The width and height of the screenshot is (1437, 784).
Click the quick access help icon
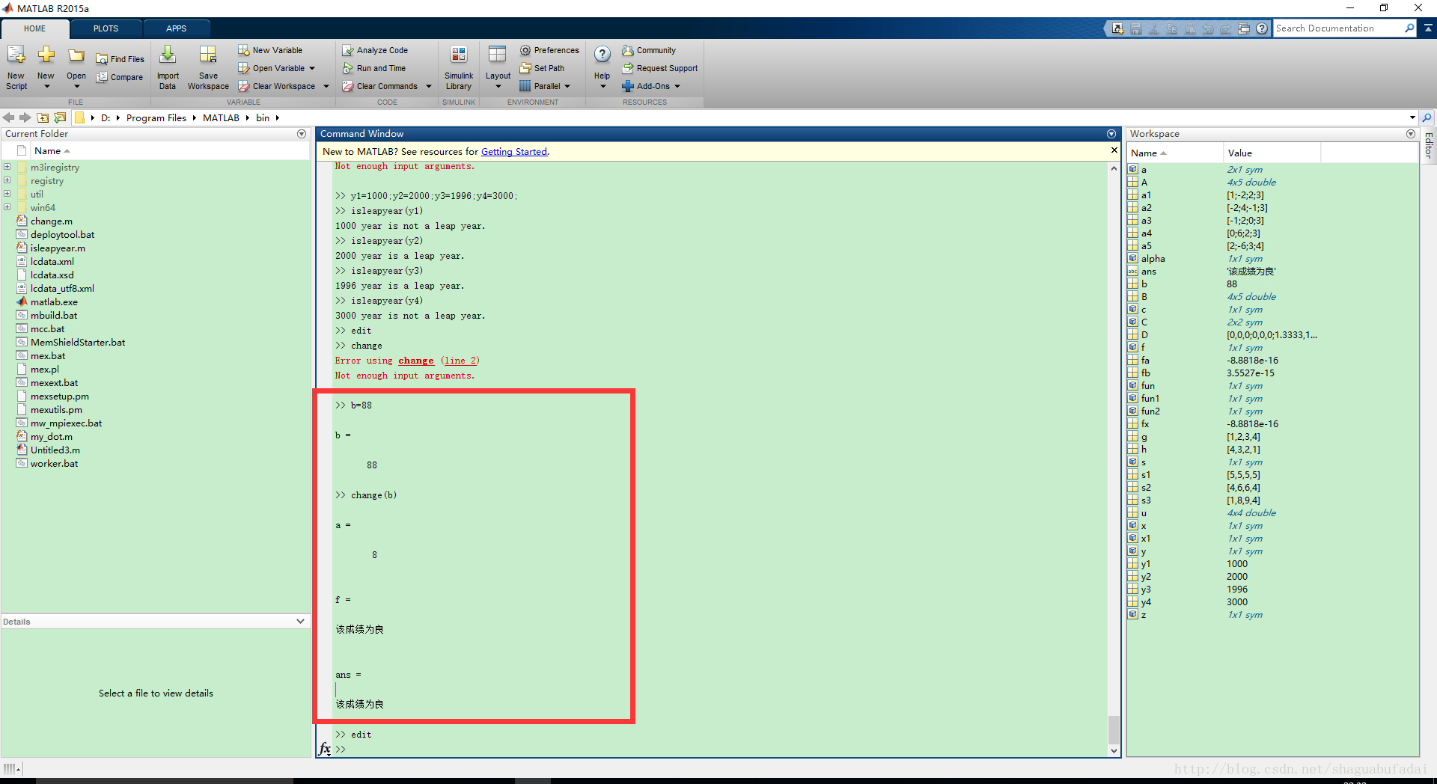pos(1262,28)
